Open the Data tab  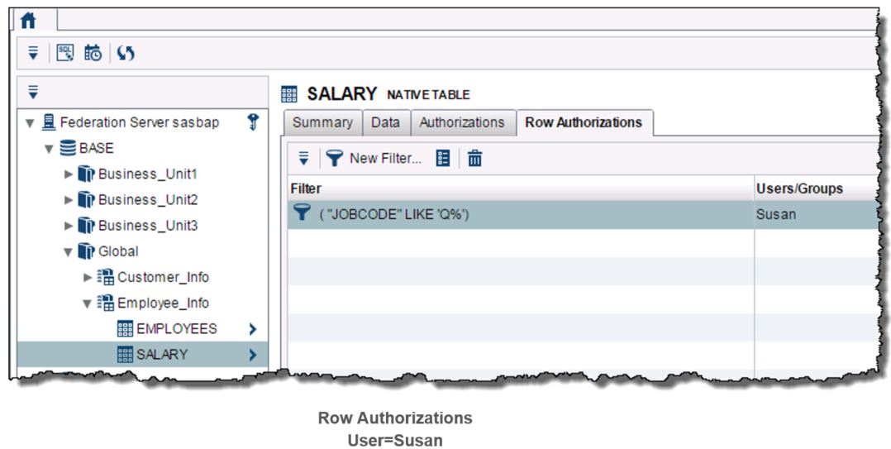(x=385, y=122)
